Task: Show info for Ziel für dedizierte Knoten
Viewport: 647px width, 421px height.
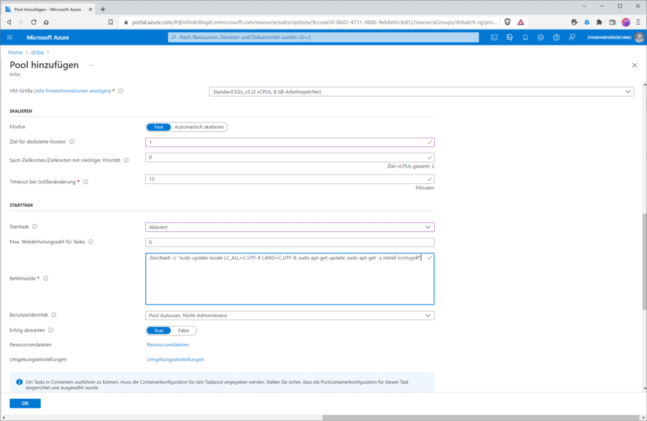Action: pos(72,142)
